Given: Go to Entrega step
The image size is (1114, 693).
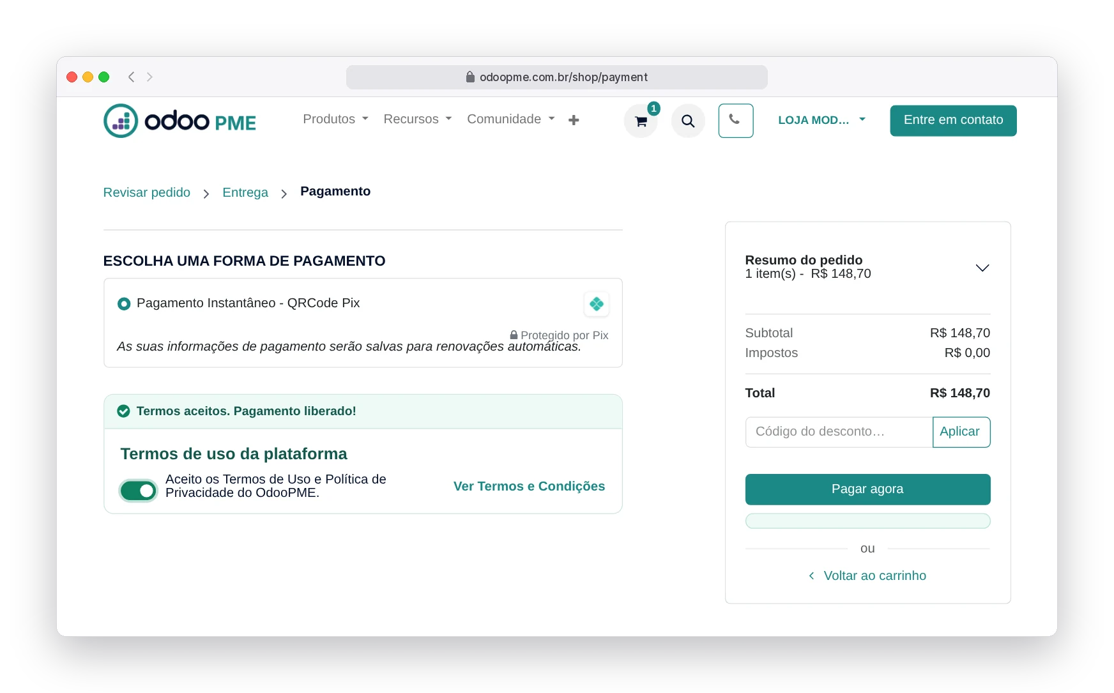Looking at the screenshot, I should click(x=245, y=192).
